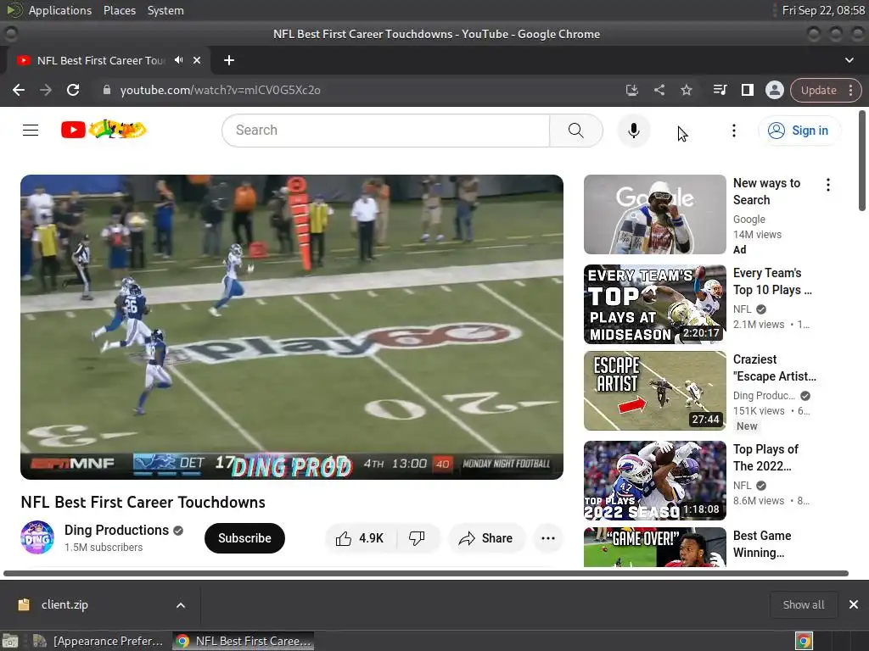Viewport: 869px width, 651px height.
Task: Show desktop icon in taskbar
Action: click(x=10, y=641)
